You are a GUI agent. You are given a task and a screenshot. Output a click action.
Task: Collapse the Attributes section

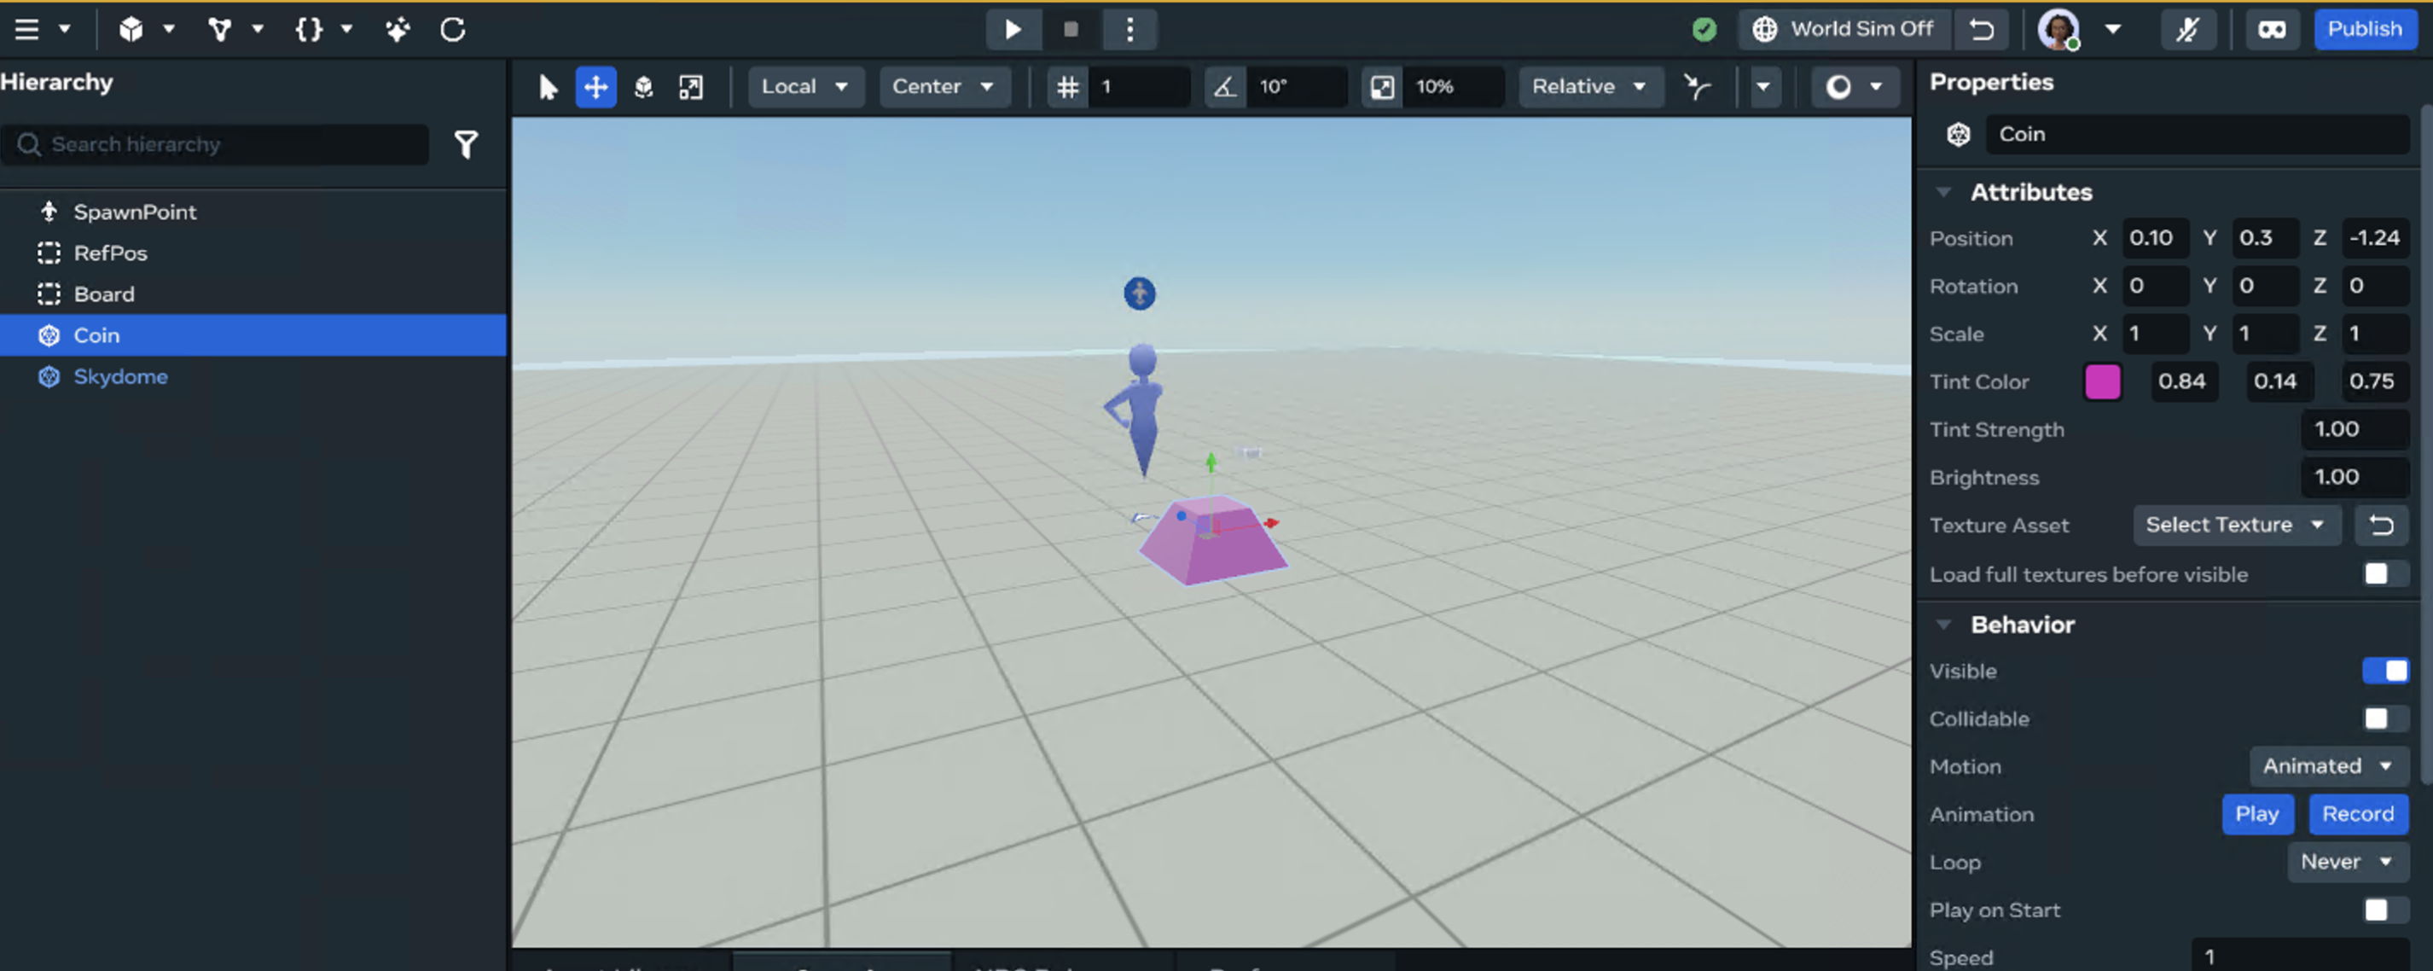[x=1943, y=192]
